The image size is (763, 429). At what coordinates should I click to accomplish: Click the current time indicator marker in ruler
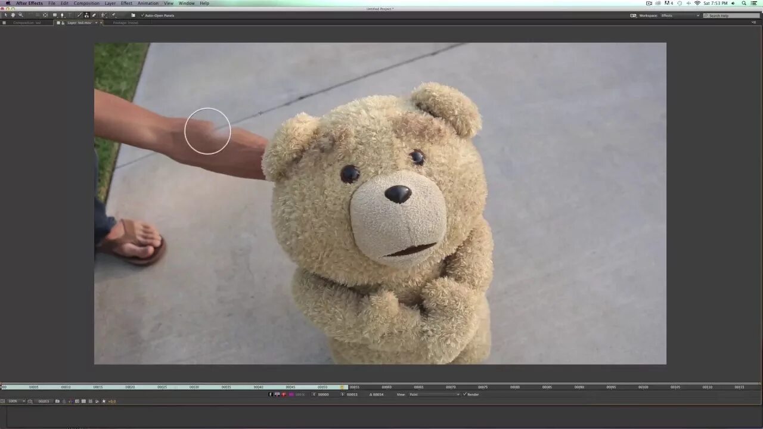[x=342, y=387]
